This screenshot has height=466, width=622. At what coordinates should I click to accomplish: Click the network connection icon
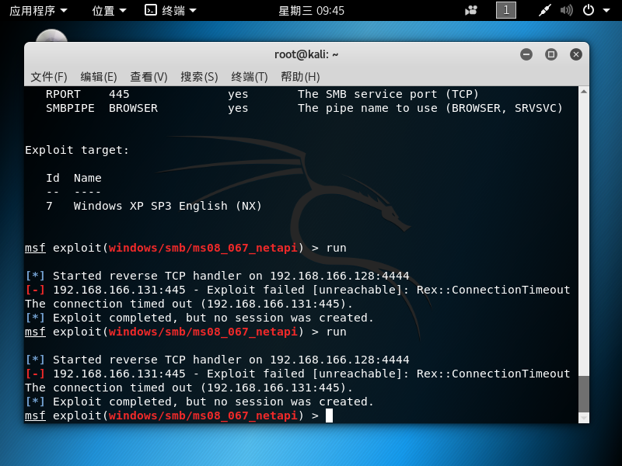(545, 10)
